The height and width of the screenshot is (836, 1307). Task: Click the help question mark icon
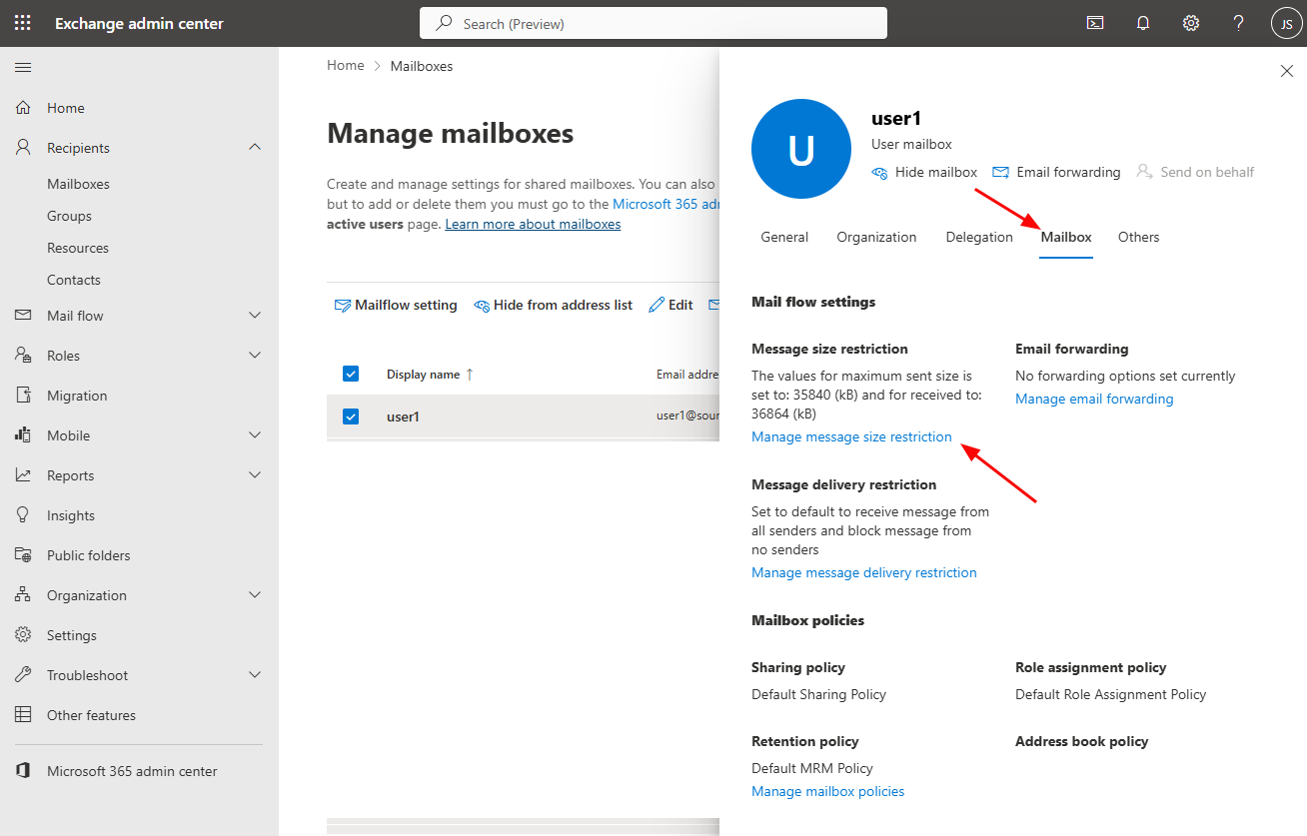(1238, 23)
